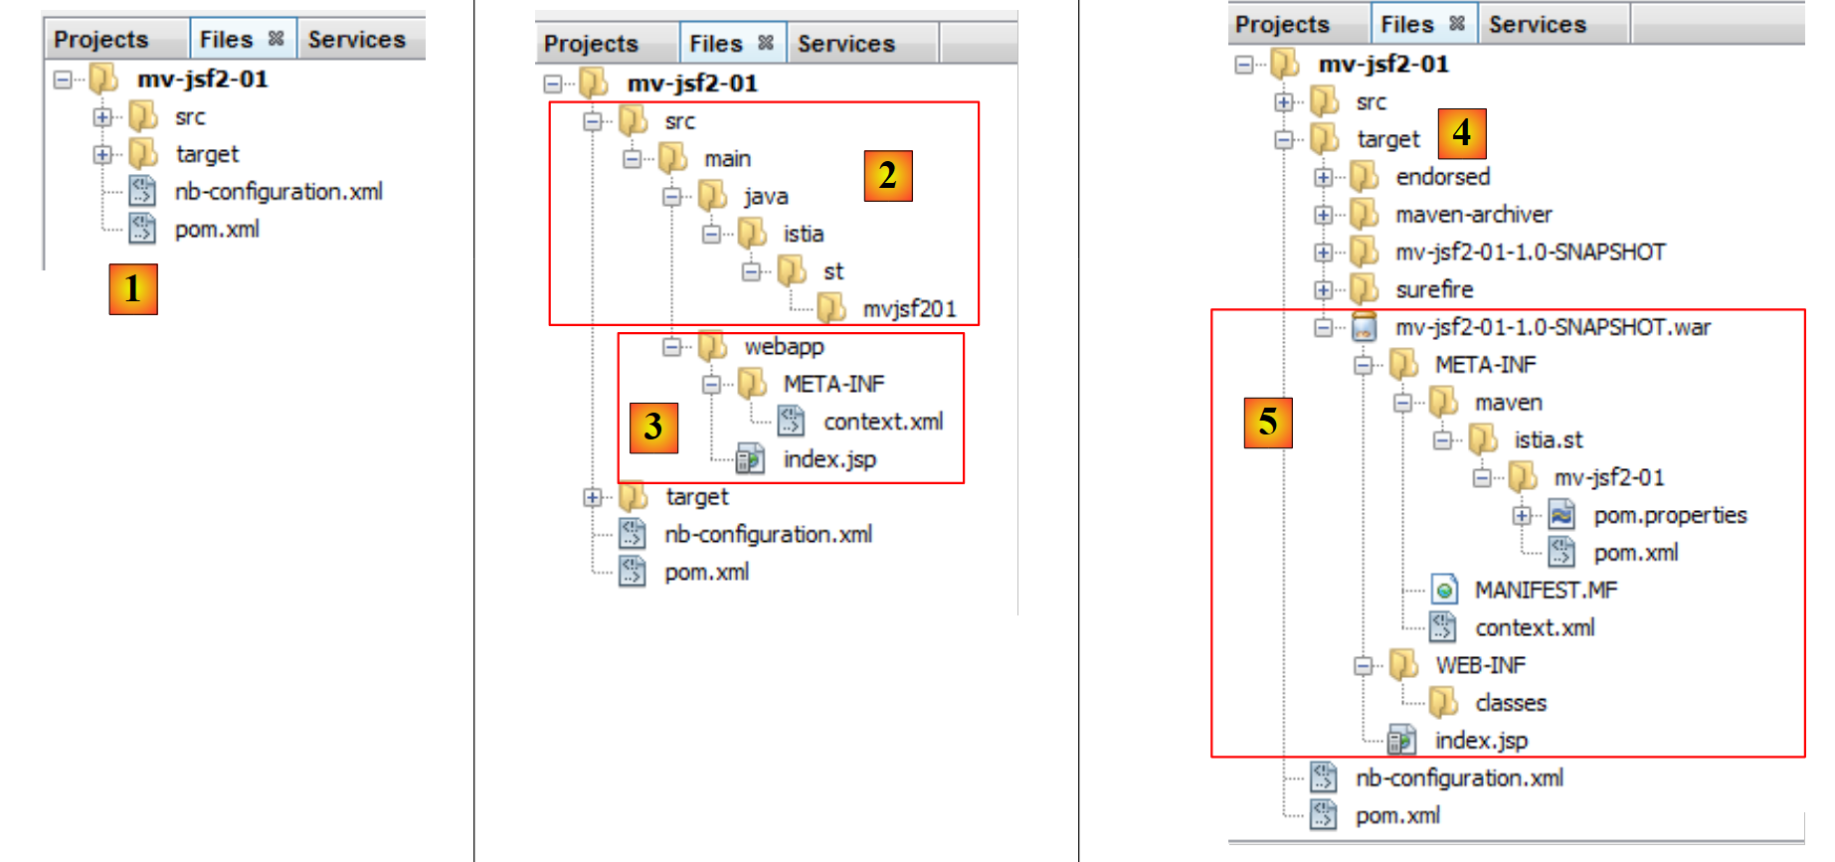This screenshot has height=862, width=1835.
Task: Click the istia.st folder icon
Action: point(1483,439)
